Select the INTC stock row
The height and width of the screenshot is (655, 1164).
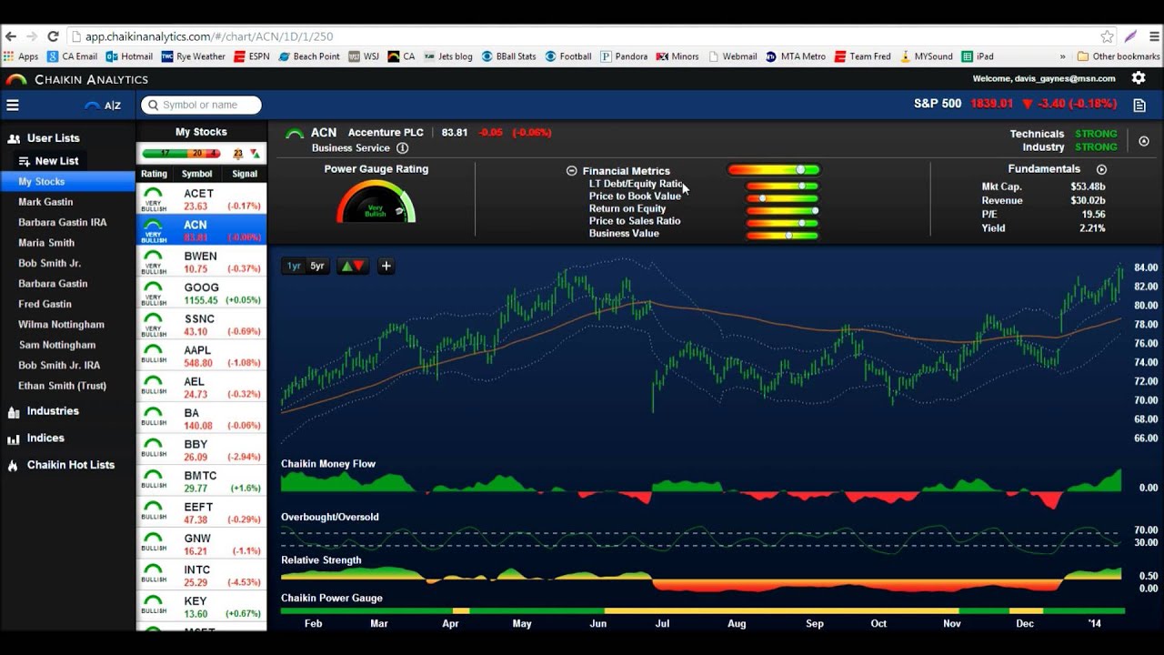coord(202,576)
